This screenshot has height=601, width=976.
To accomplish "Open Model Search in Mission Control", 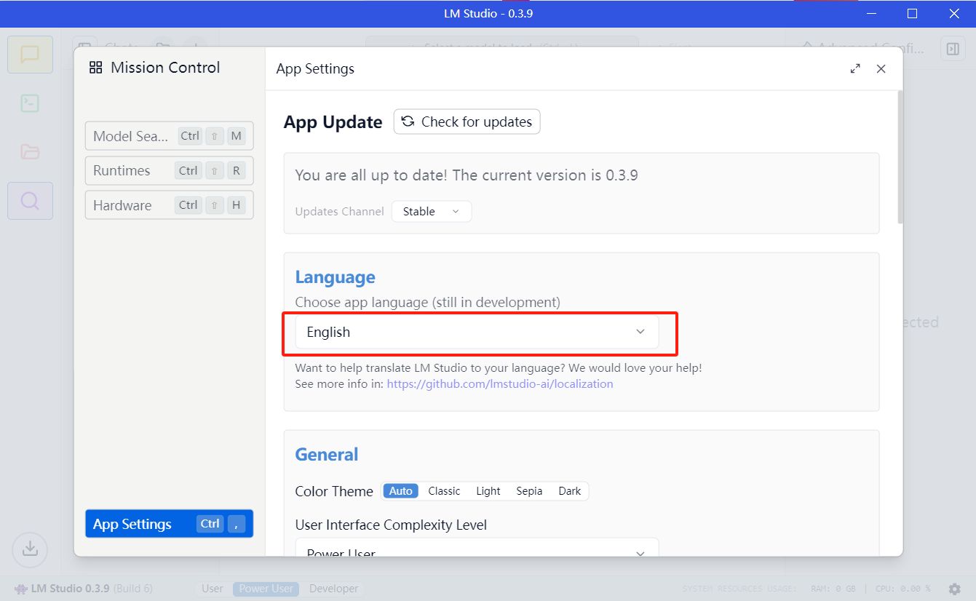I will tap(170, 136).
